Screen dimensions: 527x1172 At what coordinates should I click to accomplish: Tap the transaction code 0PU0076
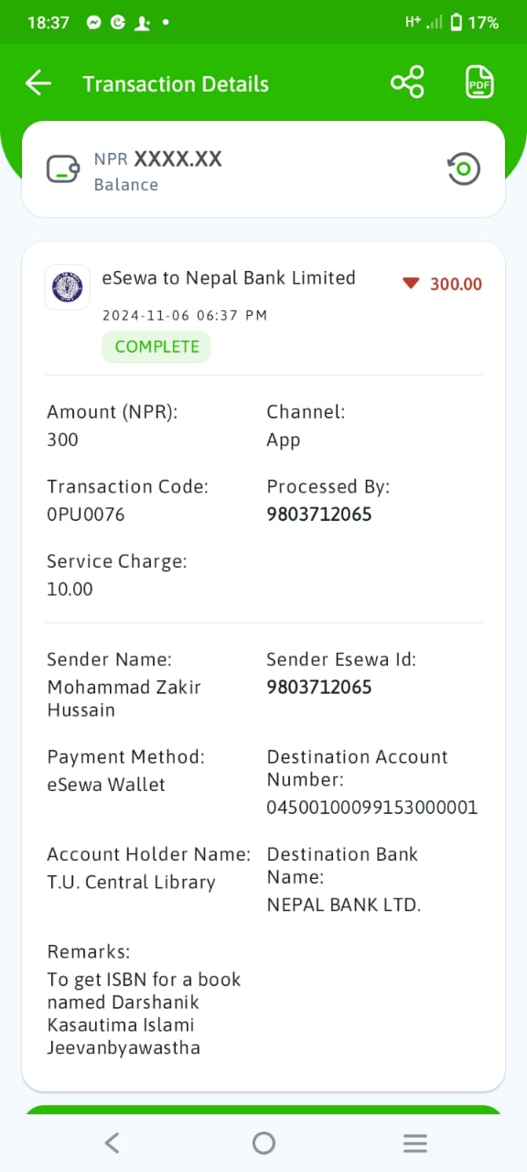pos(86,515)
